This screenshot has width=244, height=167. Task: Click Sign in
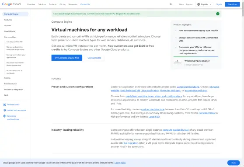pos(219,4)
